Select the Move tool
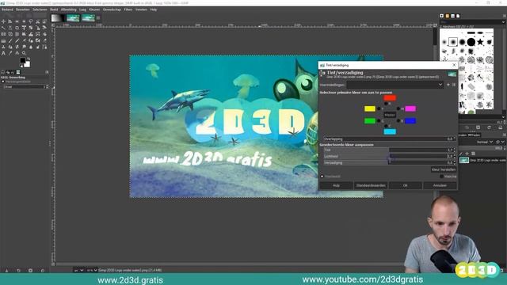Viewport: 507px width, 285px height. pyautogui.click(x=3, y=21)
